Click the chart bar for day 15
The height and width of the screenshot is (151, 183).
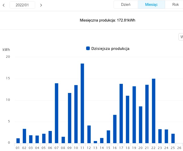click(108, 137)
